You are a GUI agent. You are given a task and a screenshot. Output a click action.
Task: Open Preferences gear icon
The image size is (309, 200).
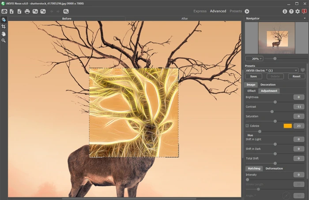(298, 11)
